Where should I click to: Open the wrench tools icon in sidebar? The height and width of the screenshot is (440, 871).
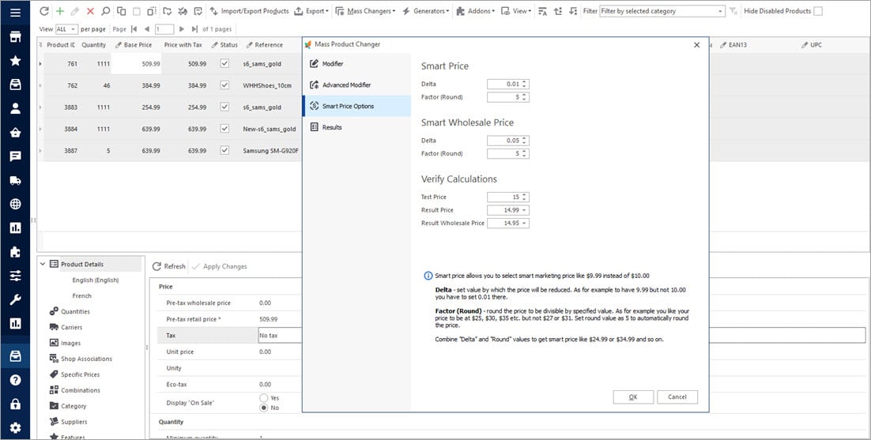(x=16, y=299)
